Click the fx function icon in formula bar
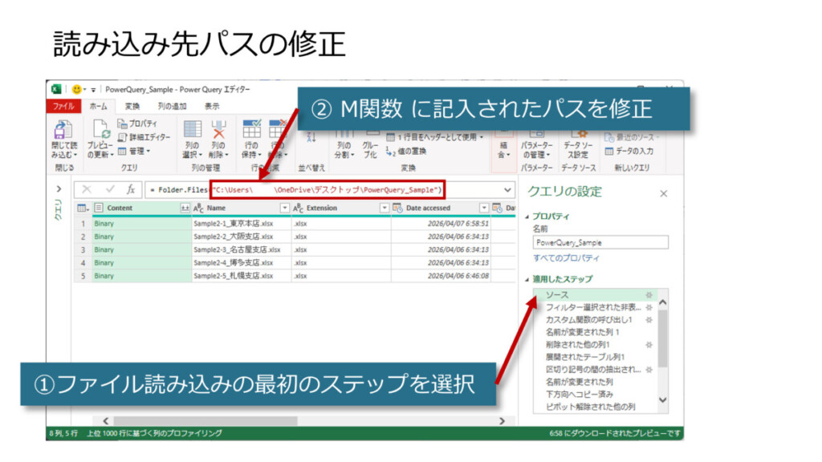Screen dimensions: 822x462 pyautogui.click(x=130, y=189)
